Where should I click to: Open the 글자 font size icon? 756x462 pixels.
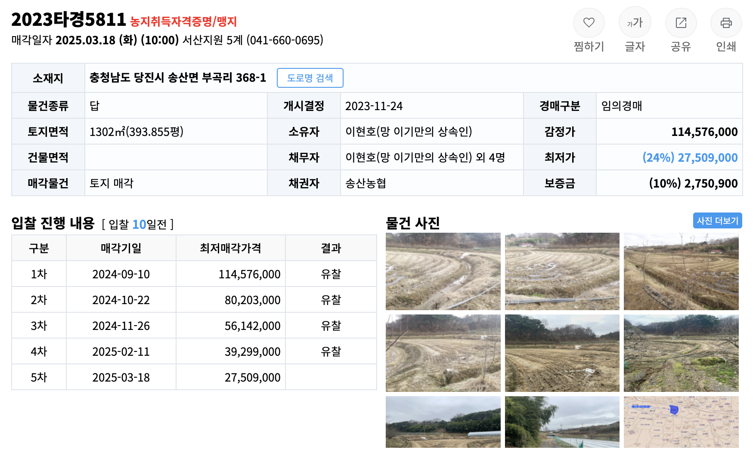coord(635,23)
